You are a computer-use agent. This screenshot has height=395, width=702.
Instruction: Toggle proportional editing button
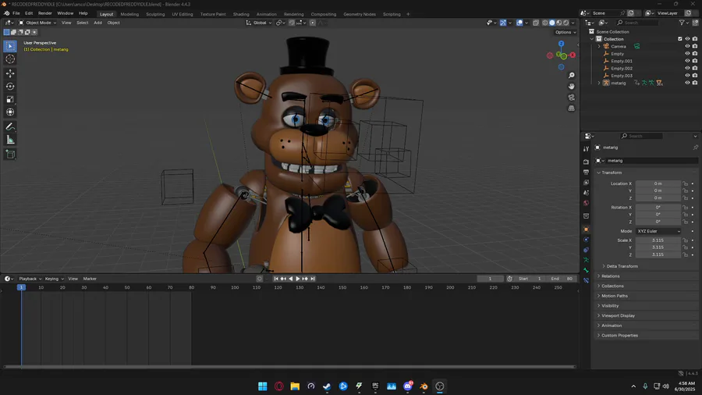[x=313, y=23]
